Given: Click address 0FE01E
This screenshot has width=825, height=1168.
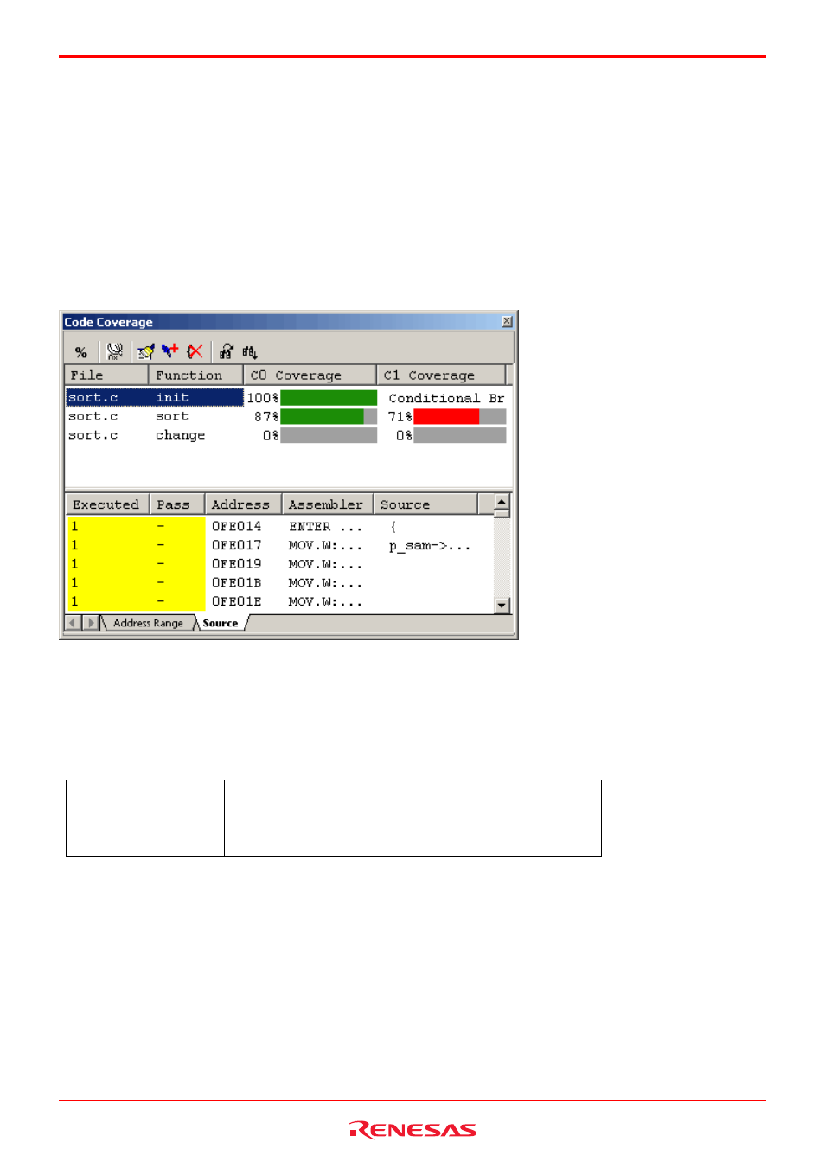Looking at the screenshot, I should pyautogui.click(x=236, y=602).
